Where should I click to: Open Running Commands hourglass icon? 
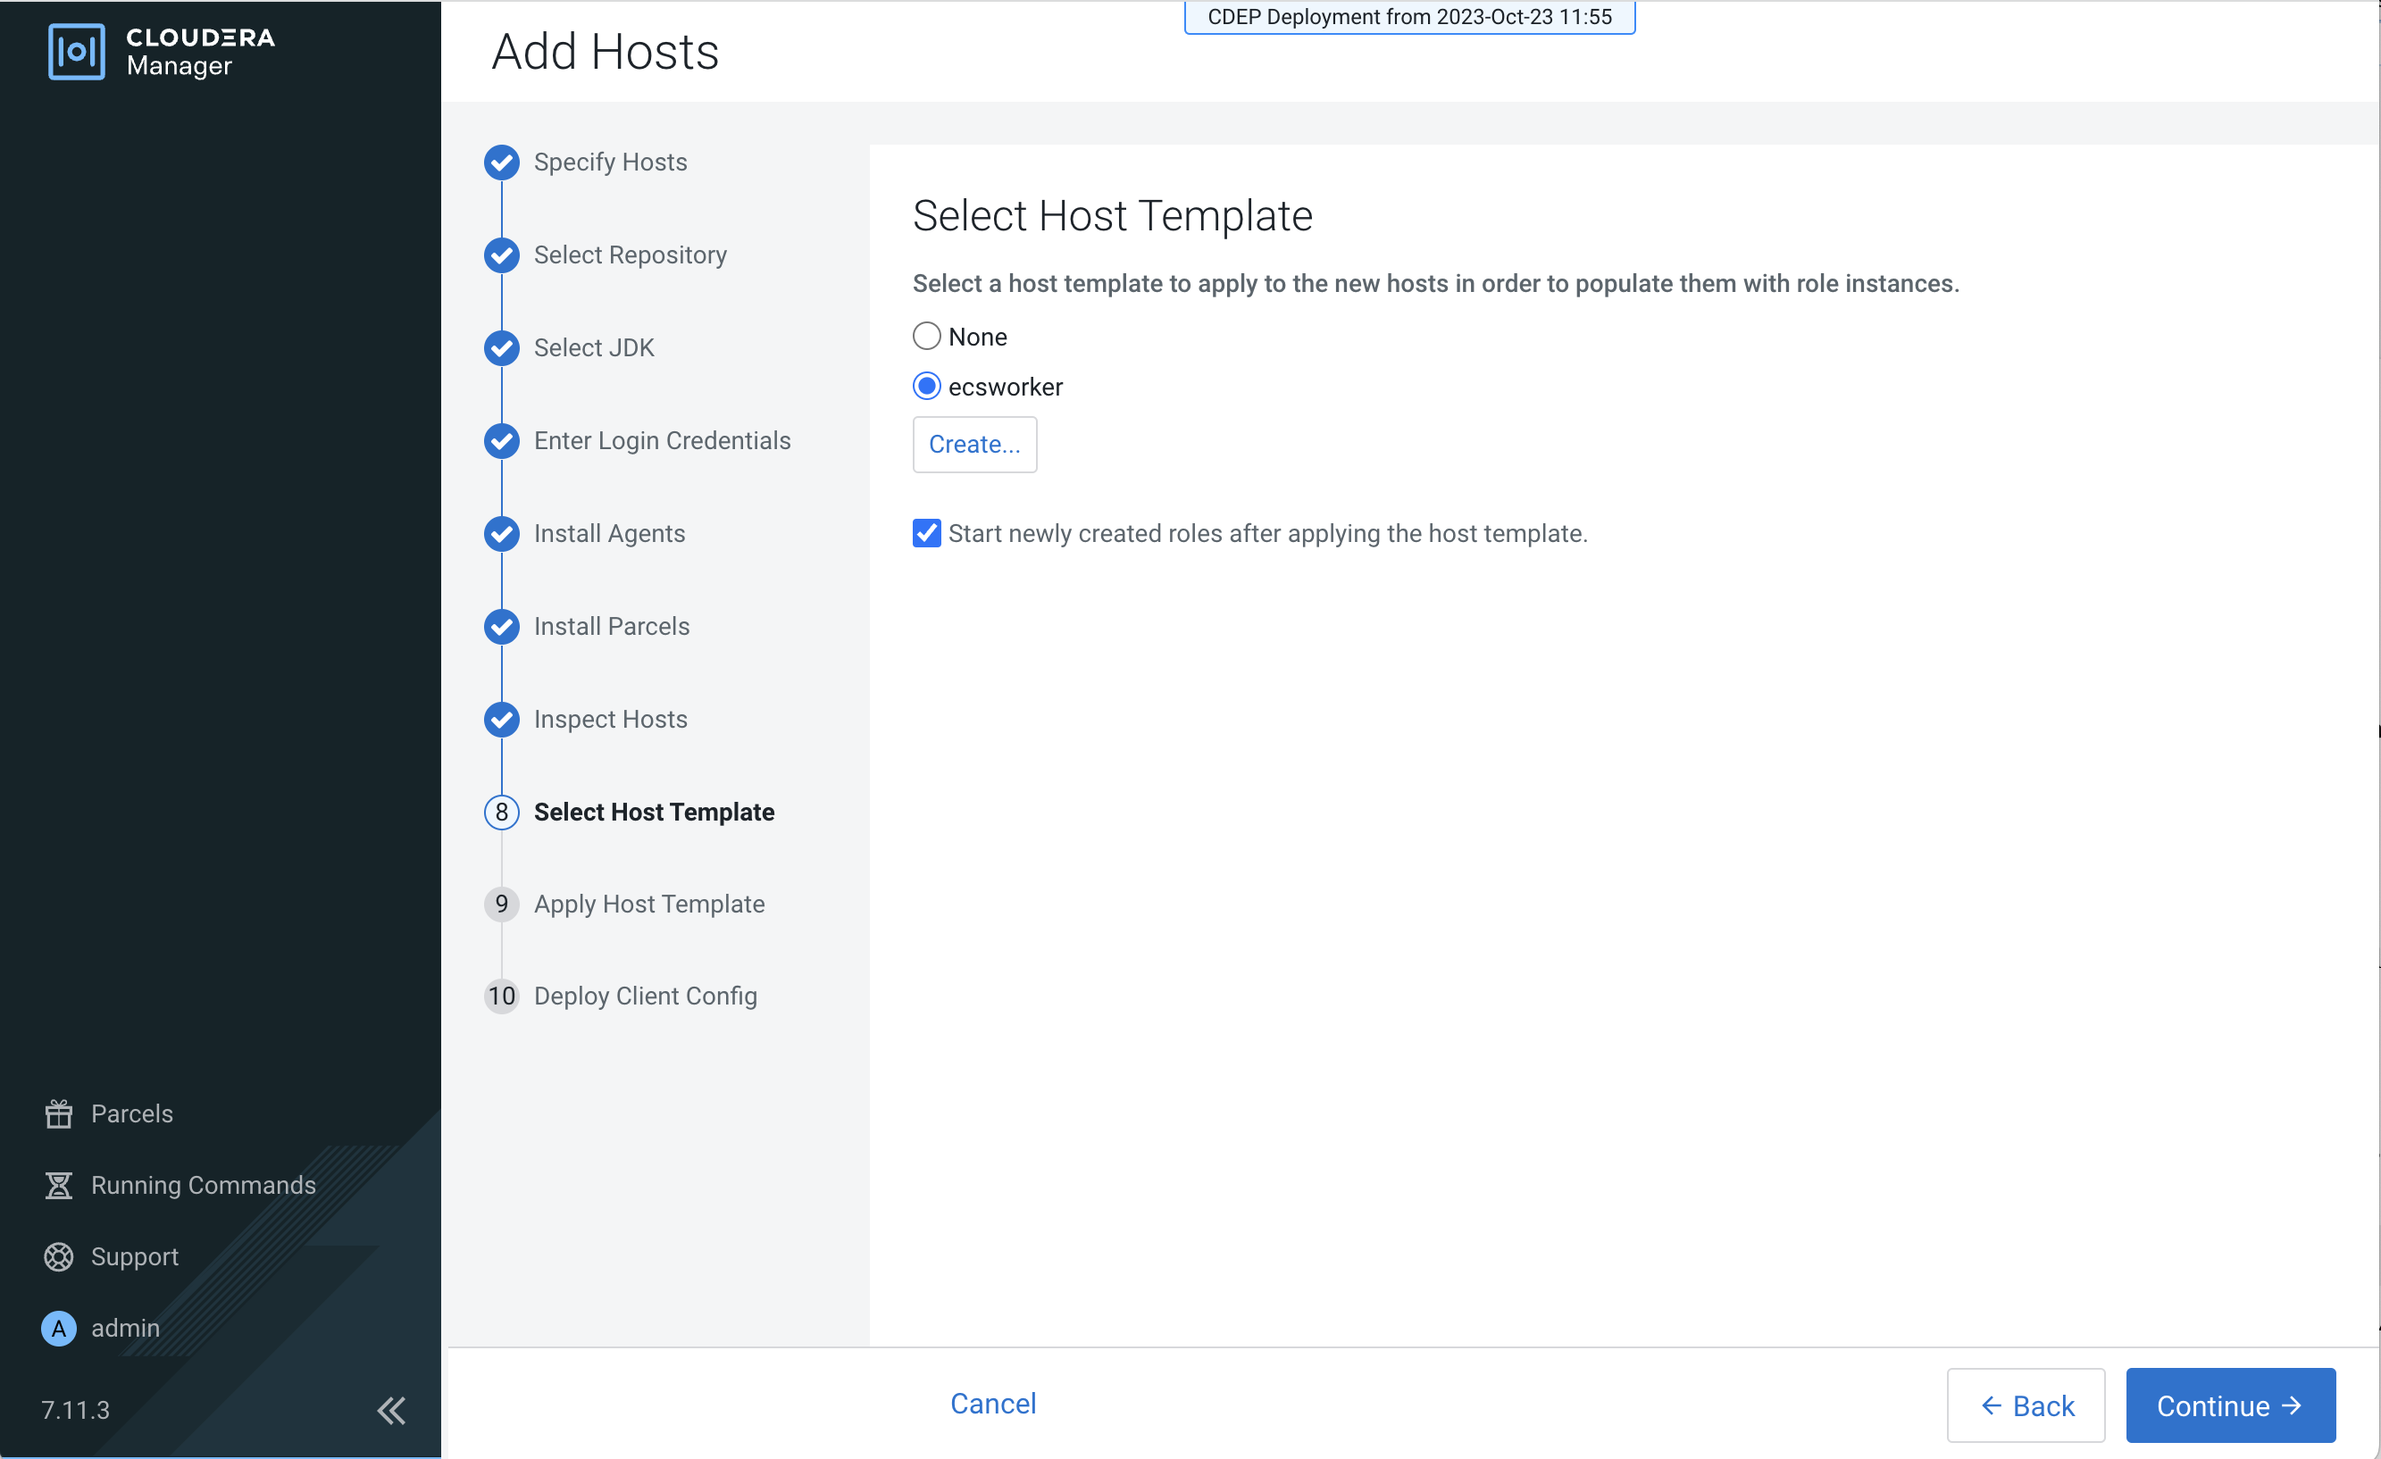(x=59, y=1186)
